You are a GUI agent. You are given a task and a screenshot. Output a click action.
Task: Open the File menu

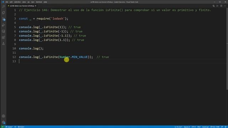click(7, 2)
